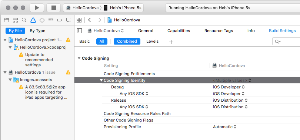Viewport: 300px width, 140px height.
Task: Choose the Heb's iPhone 5s device destination
Action: click(123, 8)
